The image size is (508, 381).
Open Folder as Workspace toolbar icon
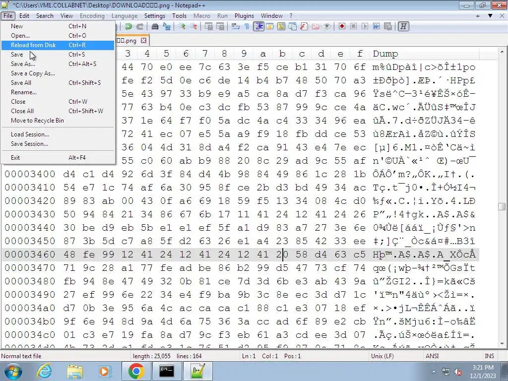pyautogui.click(x=315, y=27)
